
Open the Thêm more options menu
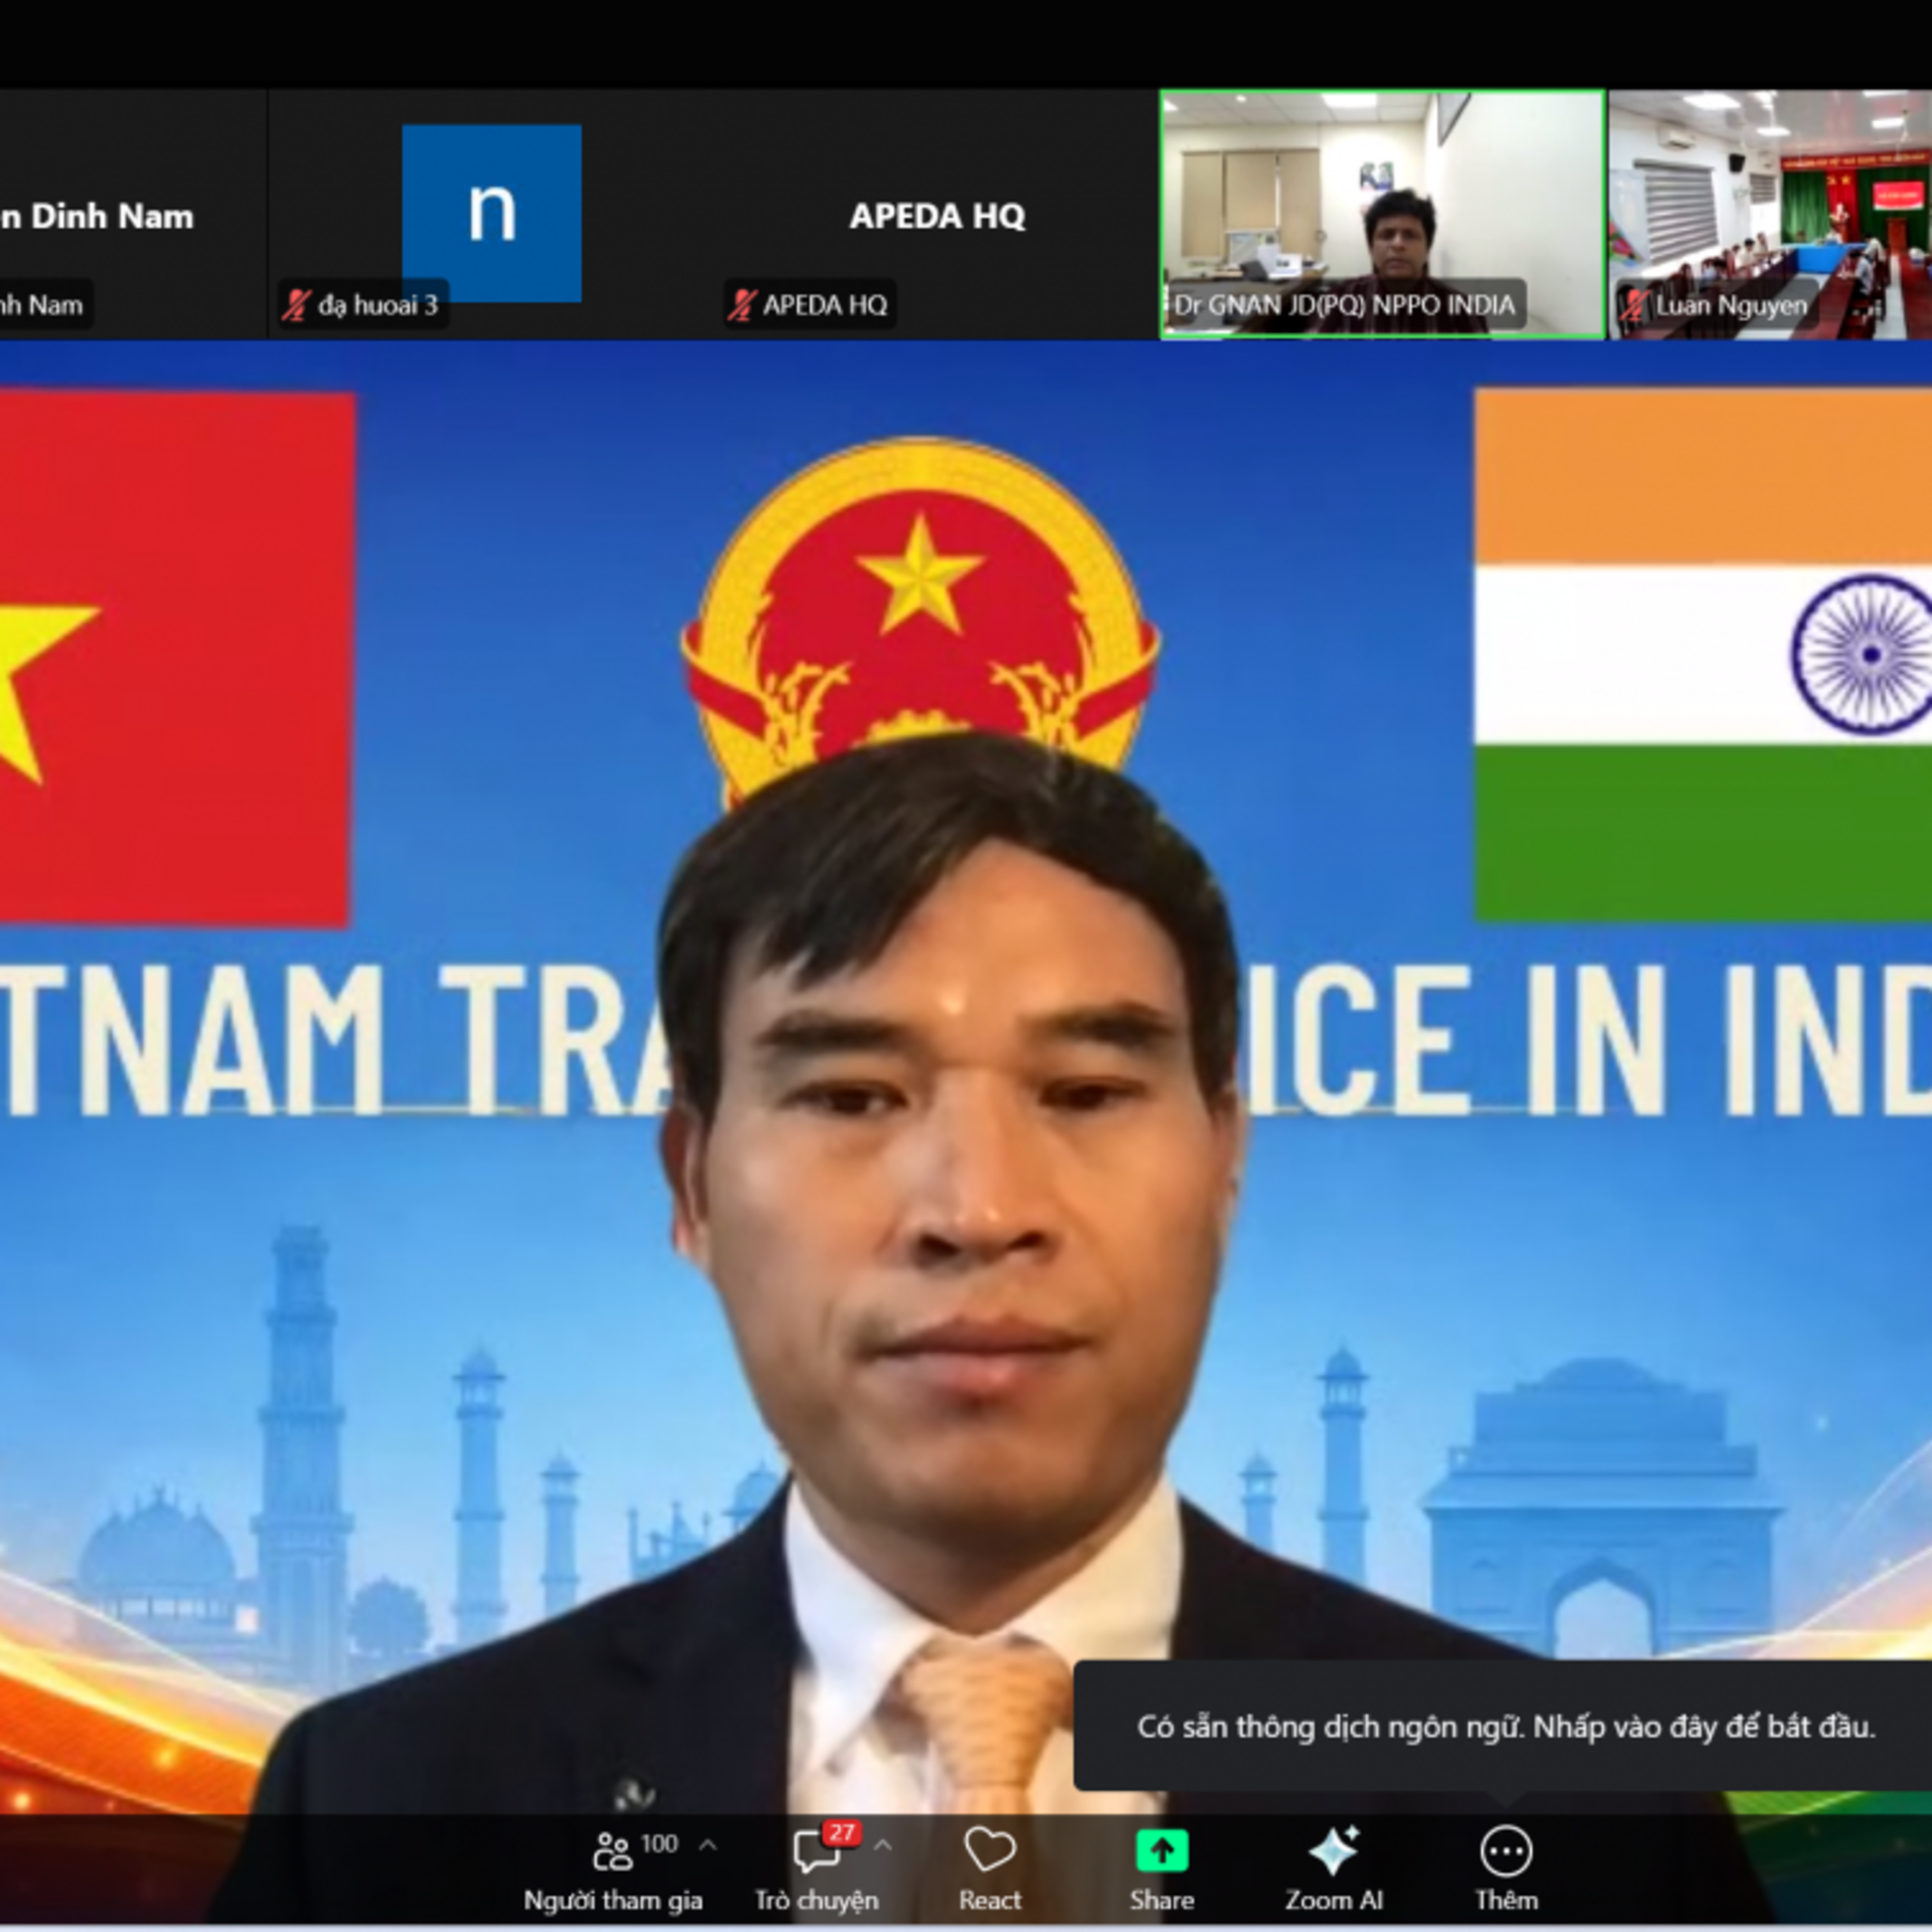coord(1506,1868)
